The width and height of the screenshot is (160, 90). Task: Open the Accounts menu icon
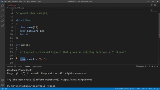click(x=2, y=80)
